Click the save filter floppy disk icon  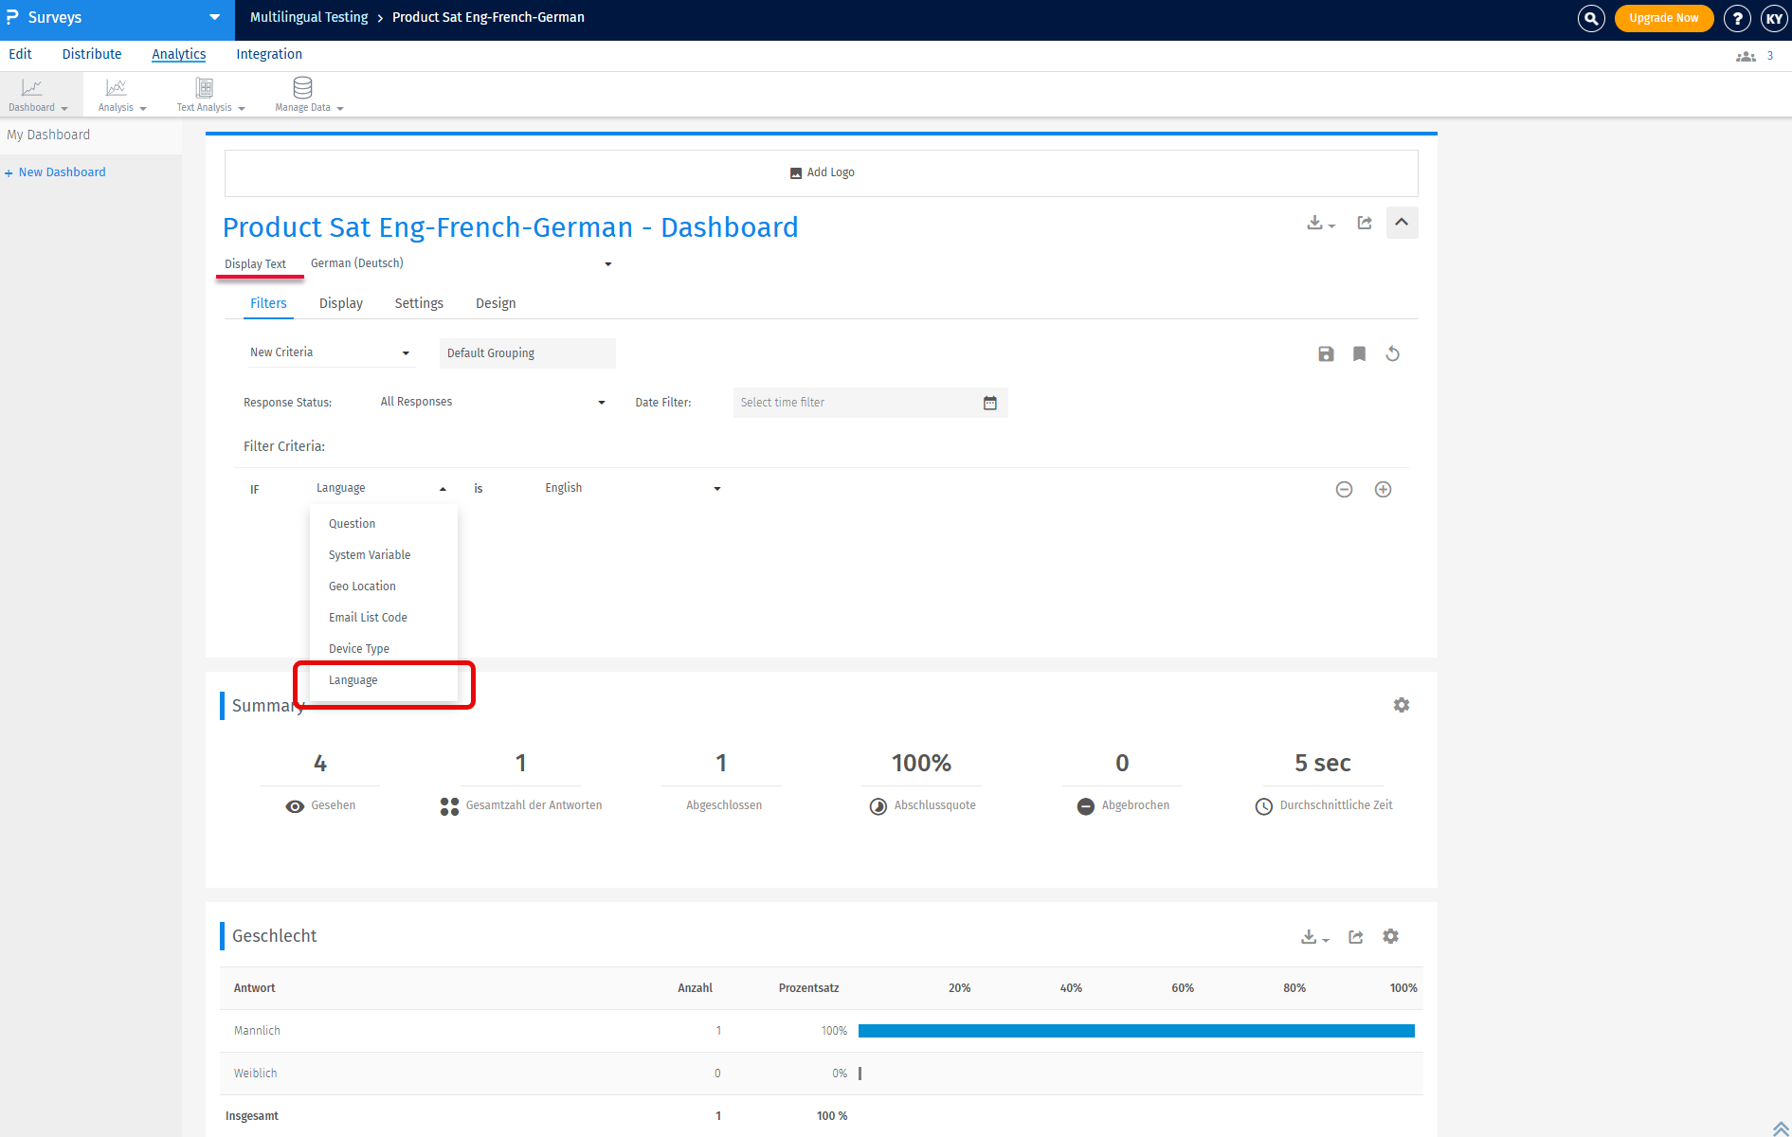tap(1326, 353)
